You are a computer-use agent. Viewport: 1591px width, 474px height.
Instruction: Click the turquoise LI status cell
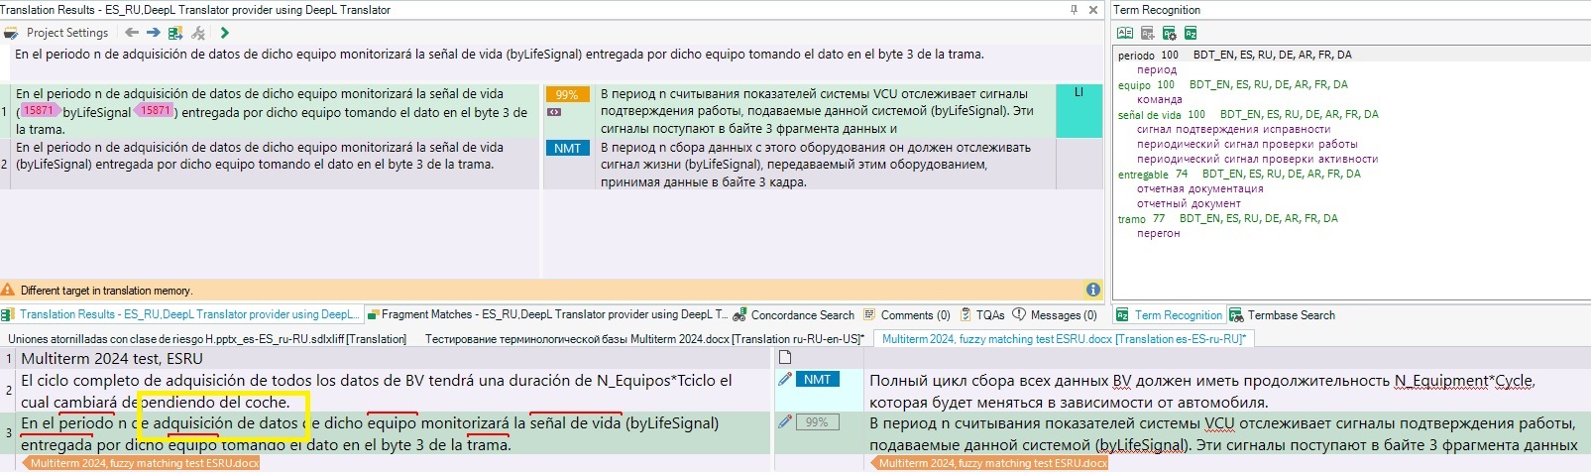click(x=1079, y=110)
